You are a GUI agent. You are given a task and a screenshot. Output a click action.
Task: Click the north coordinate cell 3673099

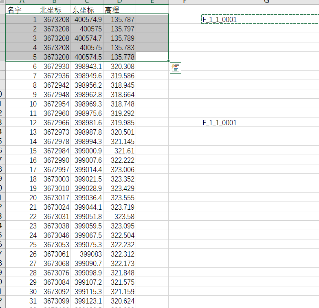click(54, 301)
